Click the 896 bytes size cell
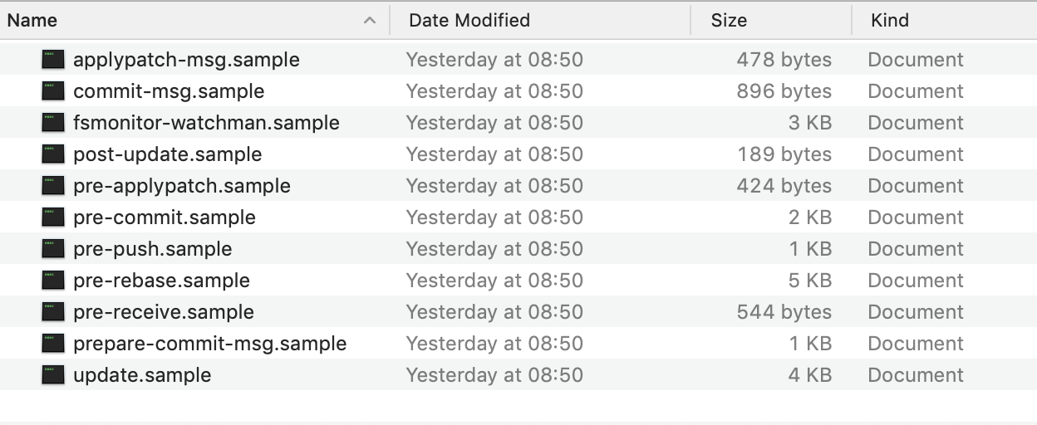The image size is (1037, 425). coord(784,91)
